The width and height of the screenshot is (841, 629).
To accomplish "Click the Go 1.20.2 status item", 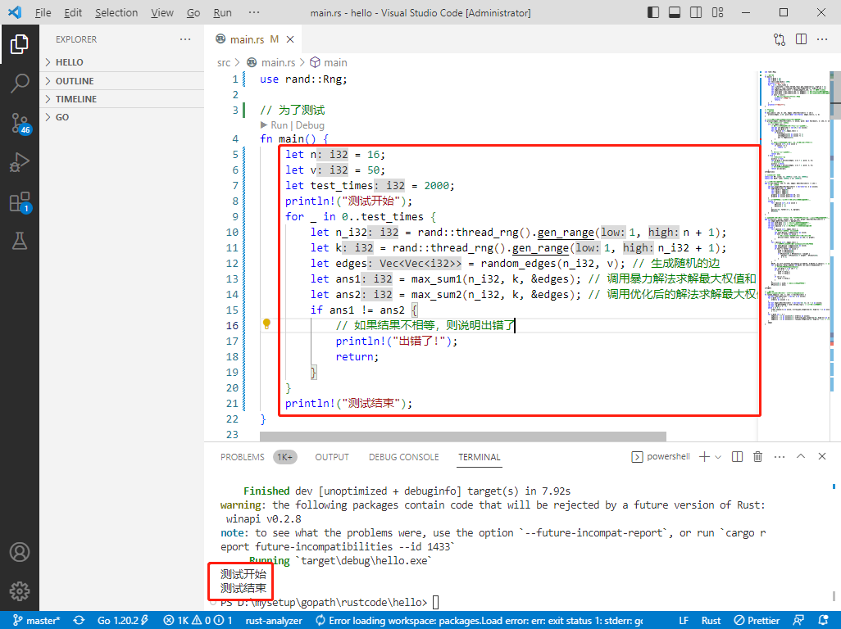I will click(123, 621).
